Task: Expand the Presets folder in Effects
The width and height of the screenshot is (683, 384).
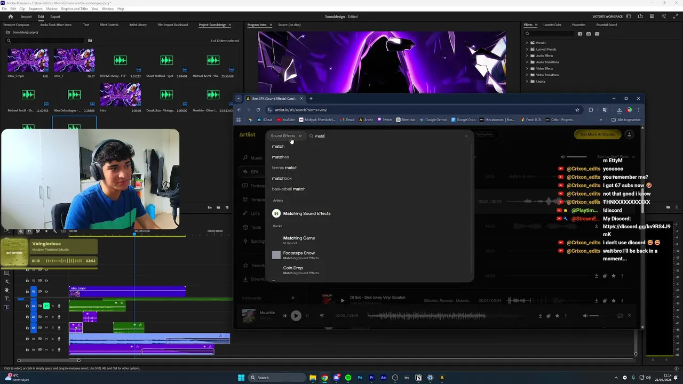Action: (x=527, y=43)
